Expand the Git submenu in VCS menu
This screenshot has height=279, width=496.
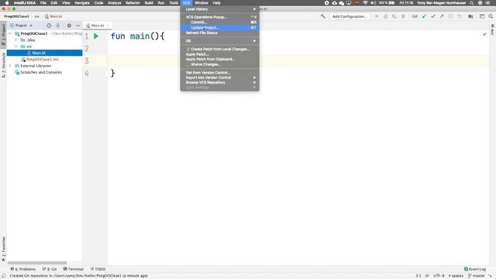(220, 41)
